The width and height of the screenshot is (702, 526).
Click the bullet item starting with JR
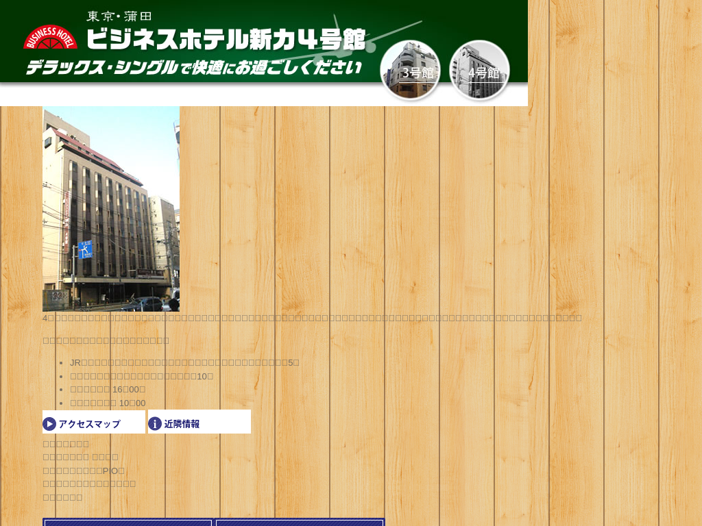click(x=184, y=362)
